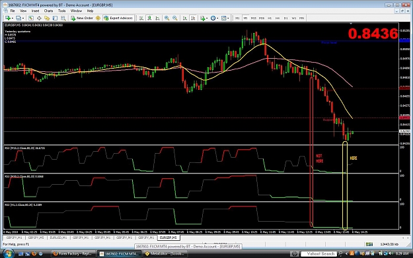Image resolution: width=413 pixels, height=258 pixels.
Task: Click the New Chart icon
Action: 8,18
